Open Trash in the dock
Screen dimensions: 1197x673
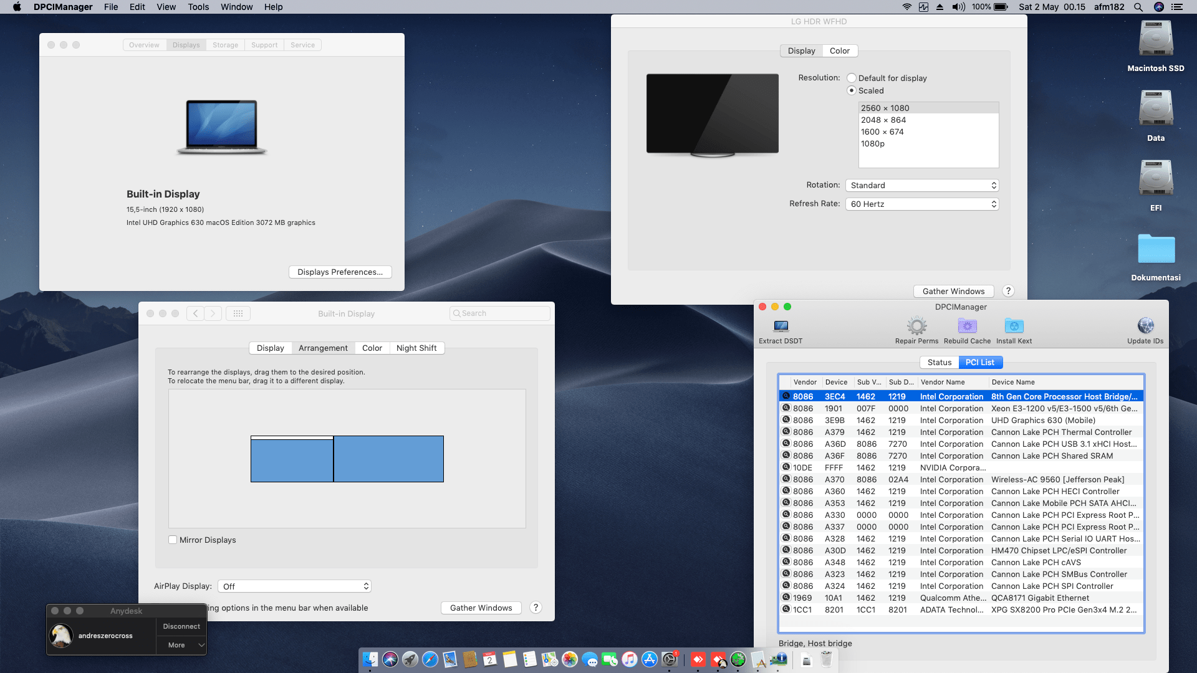tap(827, 659)
